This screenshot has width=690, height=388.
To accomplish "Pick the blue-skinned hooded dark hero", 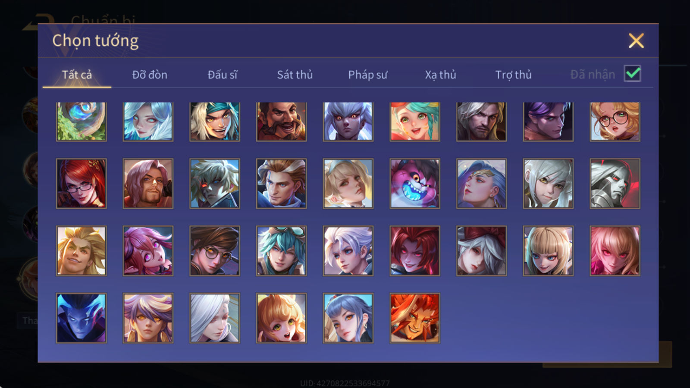I will [x=81, y=318].
